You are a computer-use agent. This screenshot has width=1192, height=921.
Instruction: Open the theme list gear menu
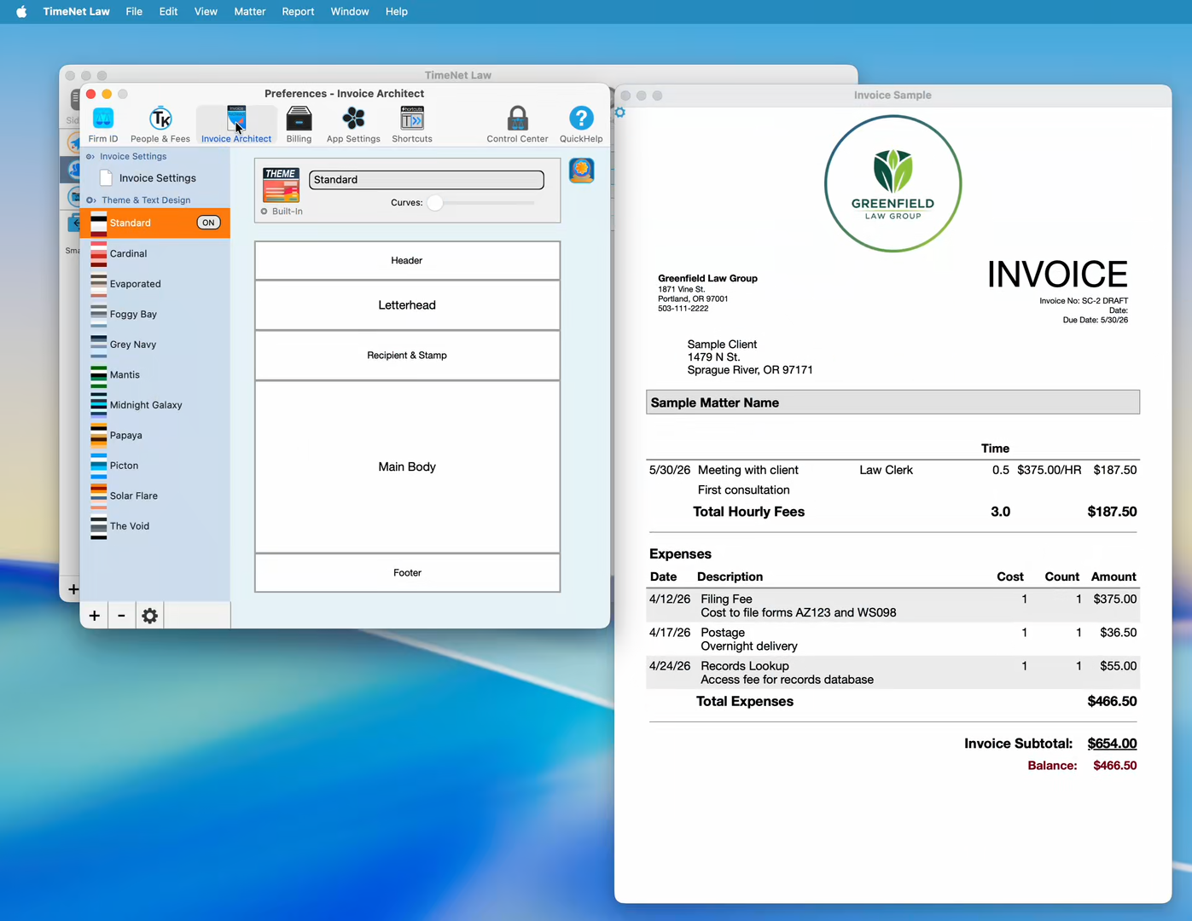(x=149, y=616)
